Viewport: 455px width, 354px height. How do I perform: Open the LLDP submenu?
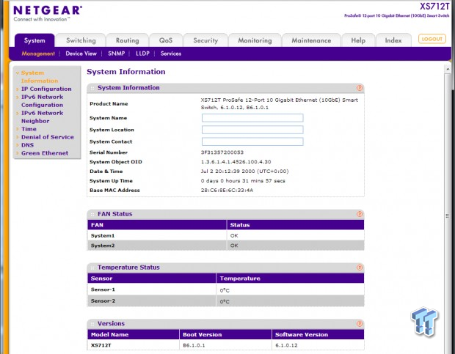tap(142, 54)
